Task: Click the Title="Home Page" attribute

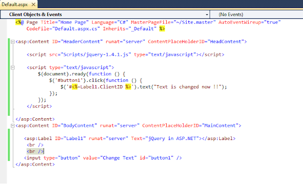Action: 65,22
